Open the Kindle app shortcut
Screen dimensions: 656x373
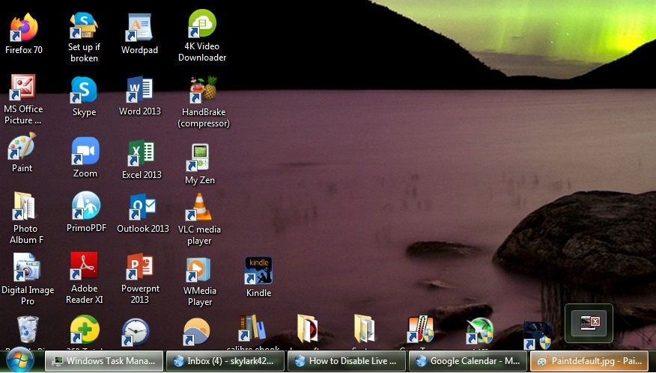258,277
